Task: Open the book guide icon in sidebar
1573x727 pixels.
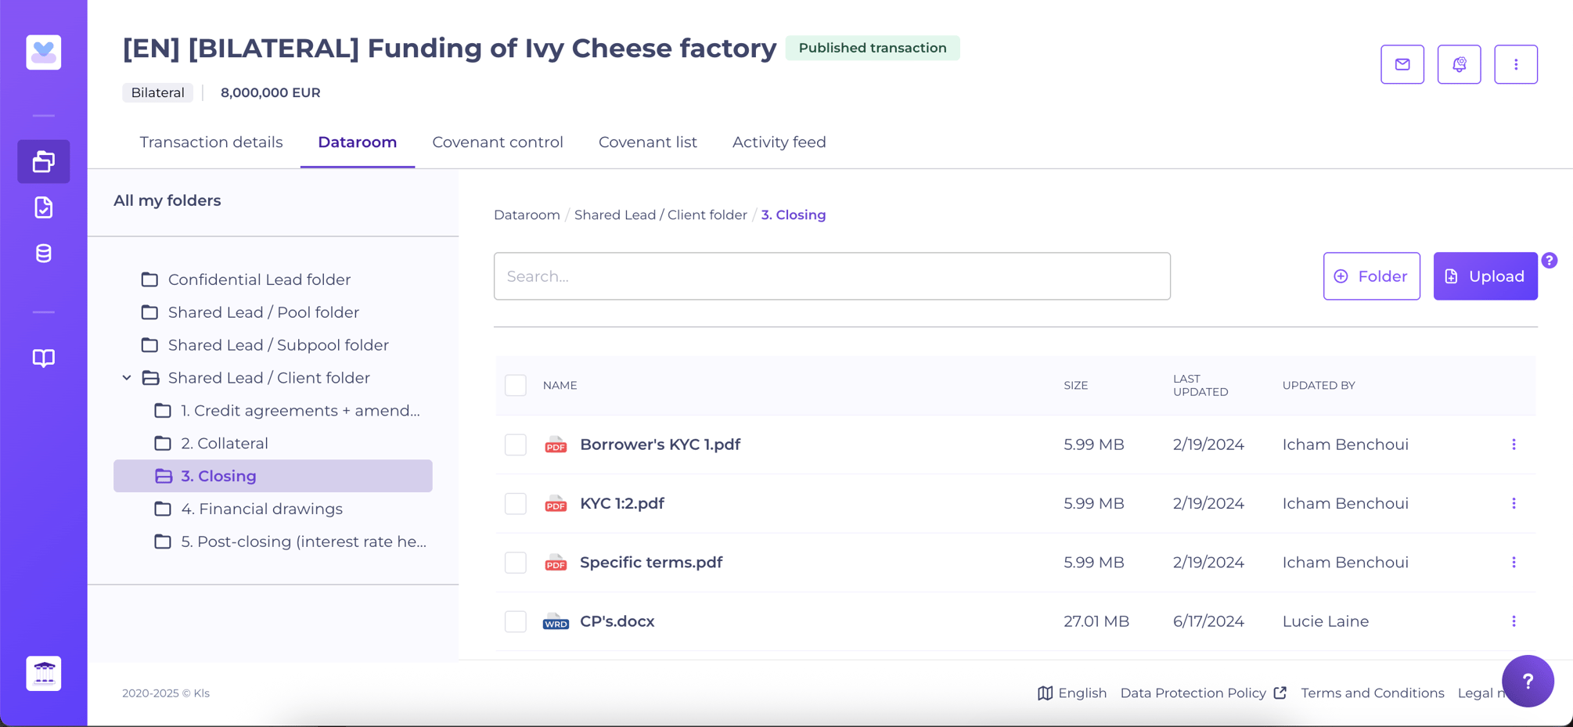Action: point(44,358)
